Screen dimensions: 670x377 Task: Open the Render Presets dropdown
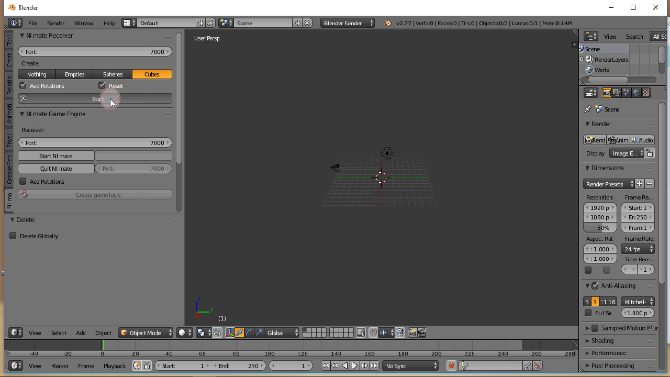coord(608,184)
